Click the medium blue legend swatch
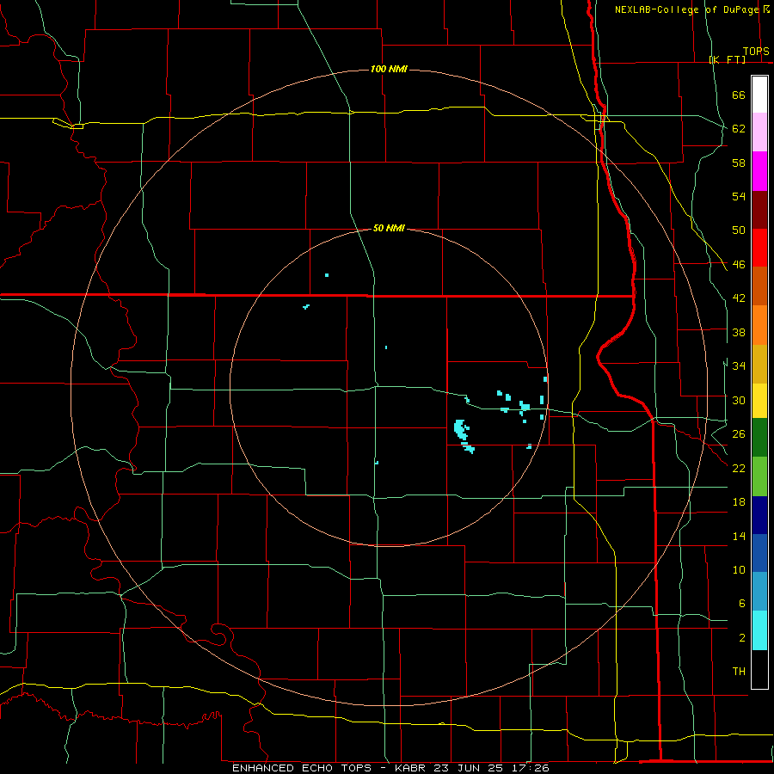 click(759, 553)
